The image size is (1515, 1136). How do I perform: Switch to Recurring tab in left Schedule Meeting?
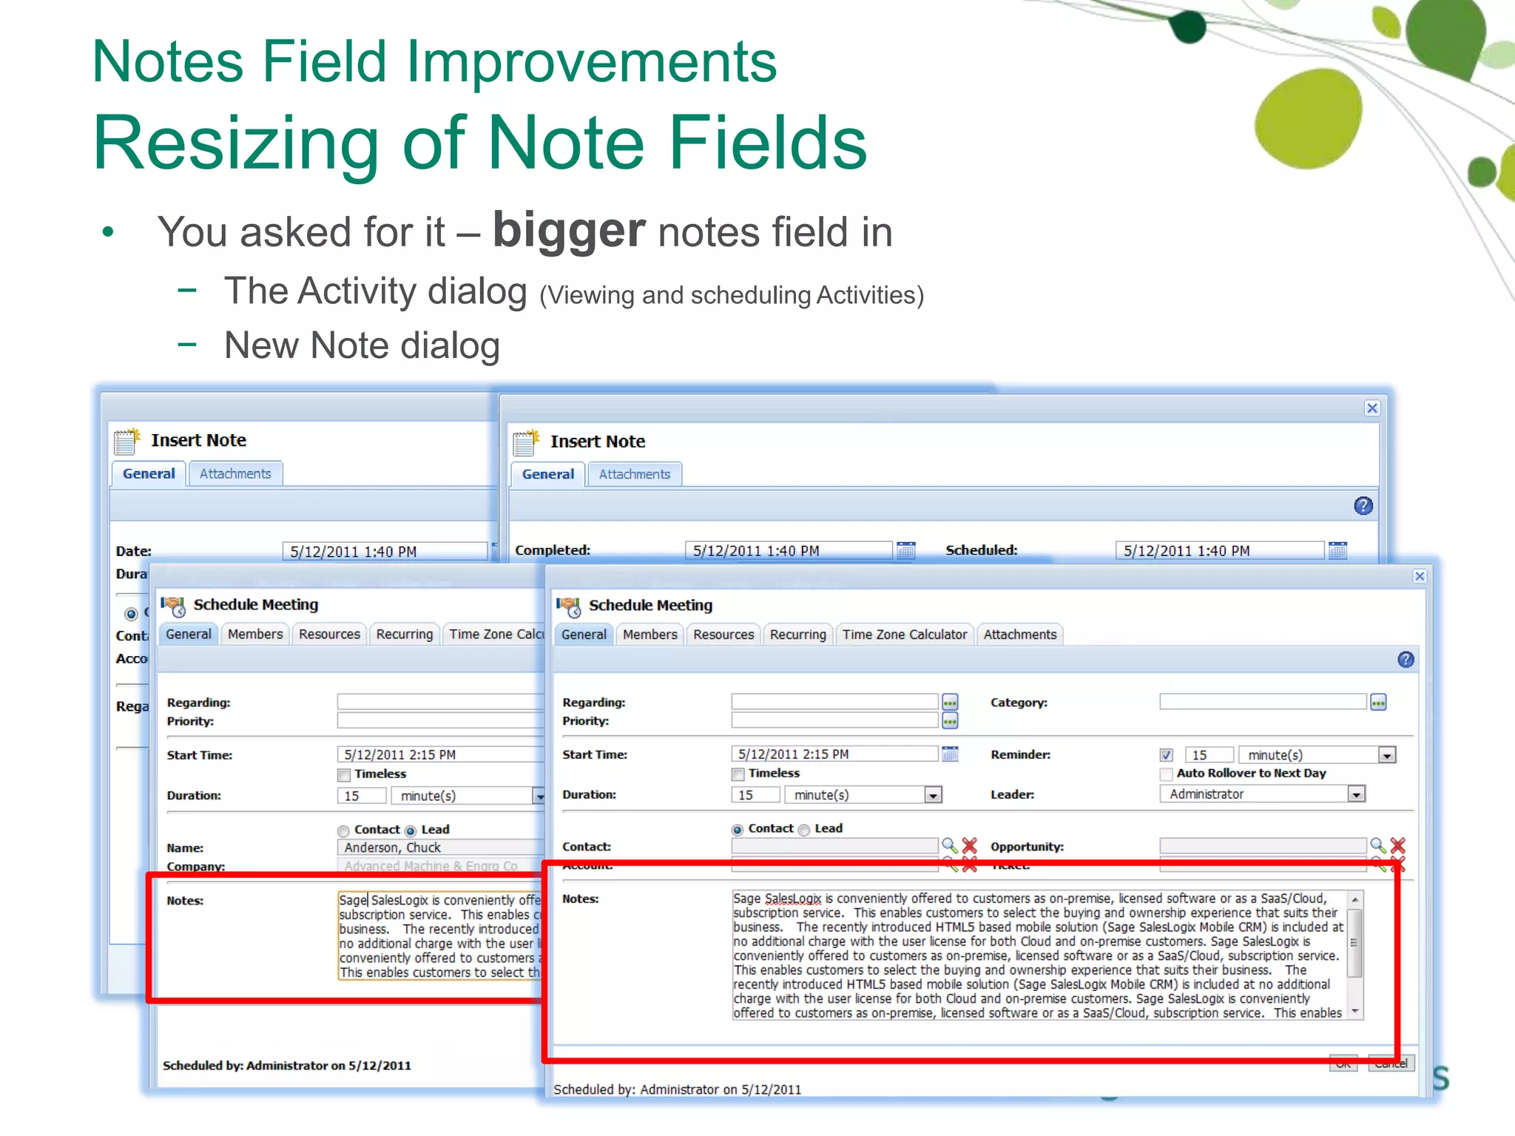404,634
